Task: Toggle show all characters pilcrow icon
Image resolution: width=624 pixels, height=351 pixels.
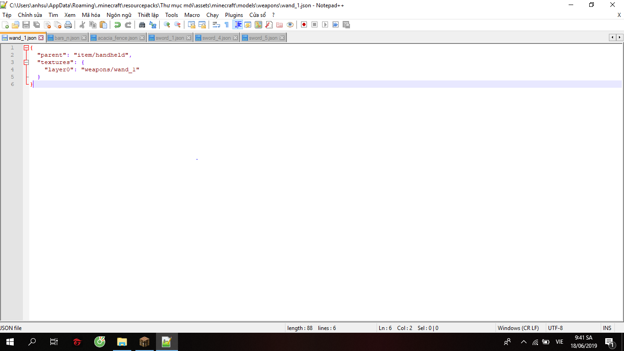Action: [226, 25]
